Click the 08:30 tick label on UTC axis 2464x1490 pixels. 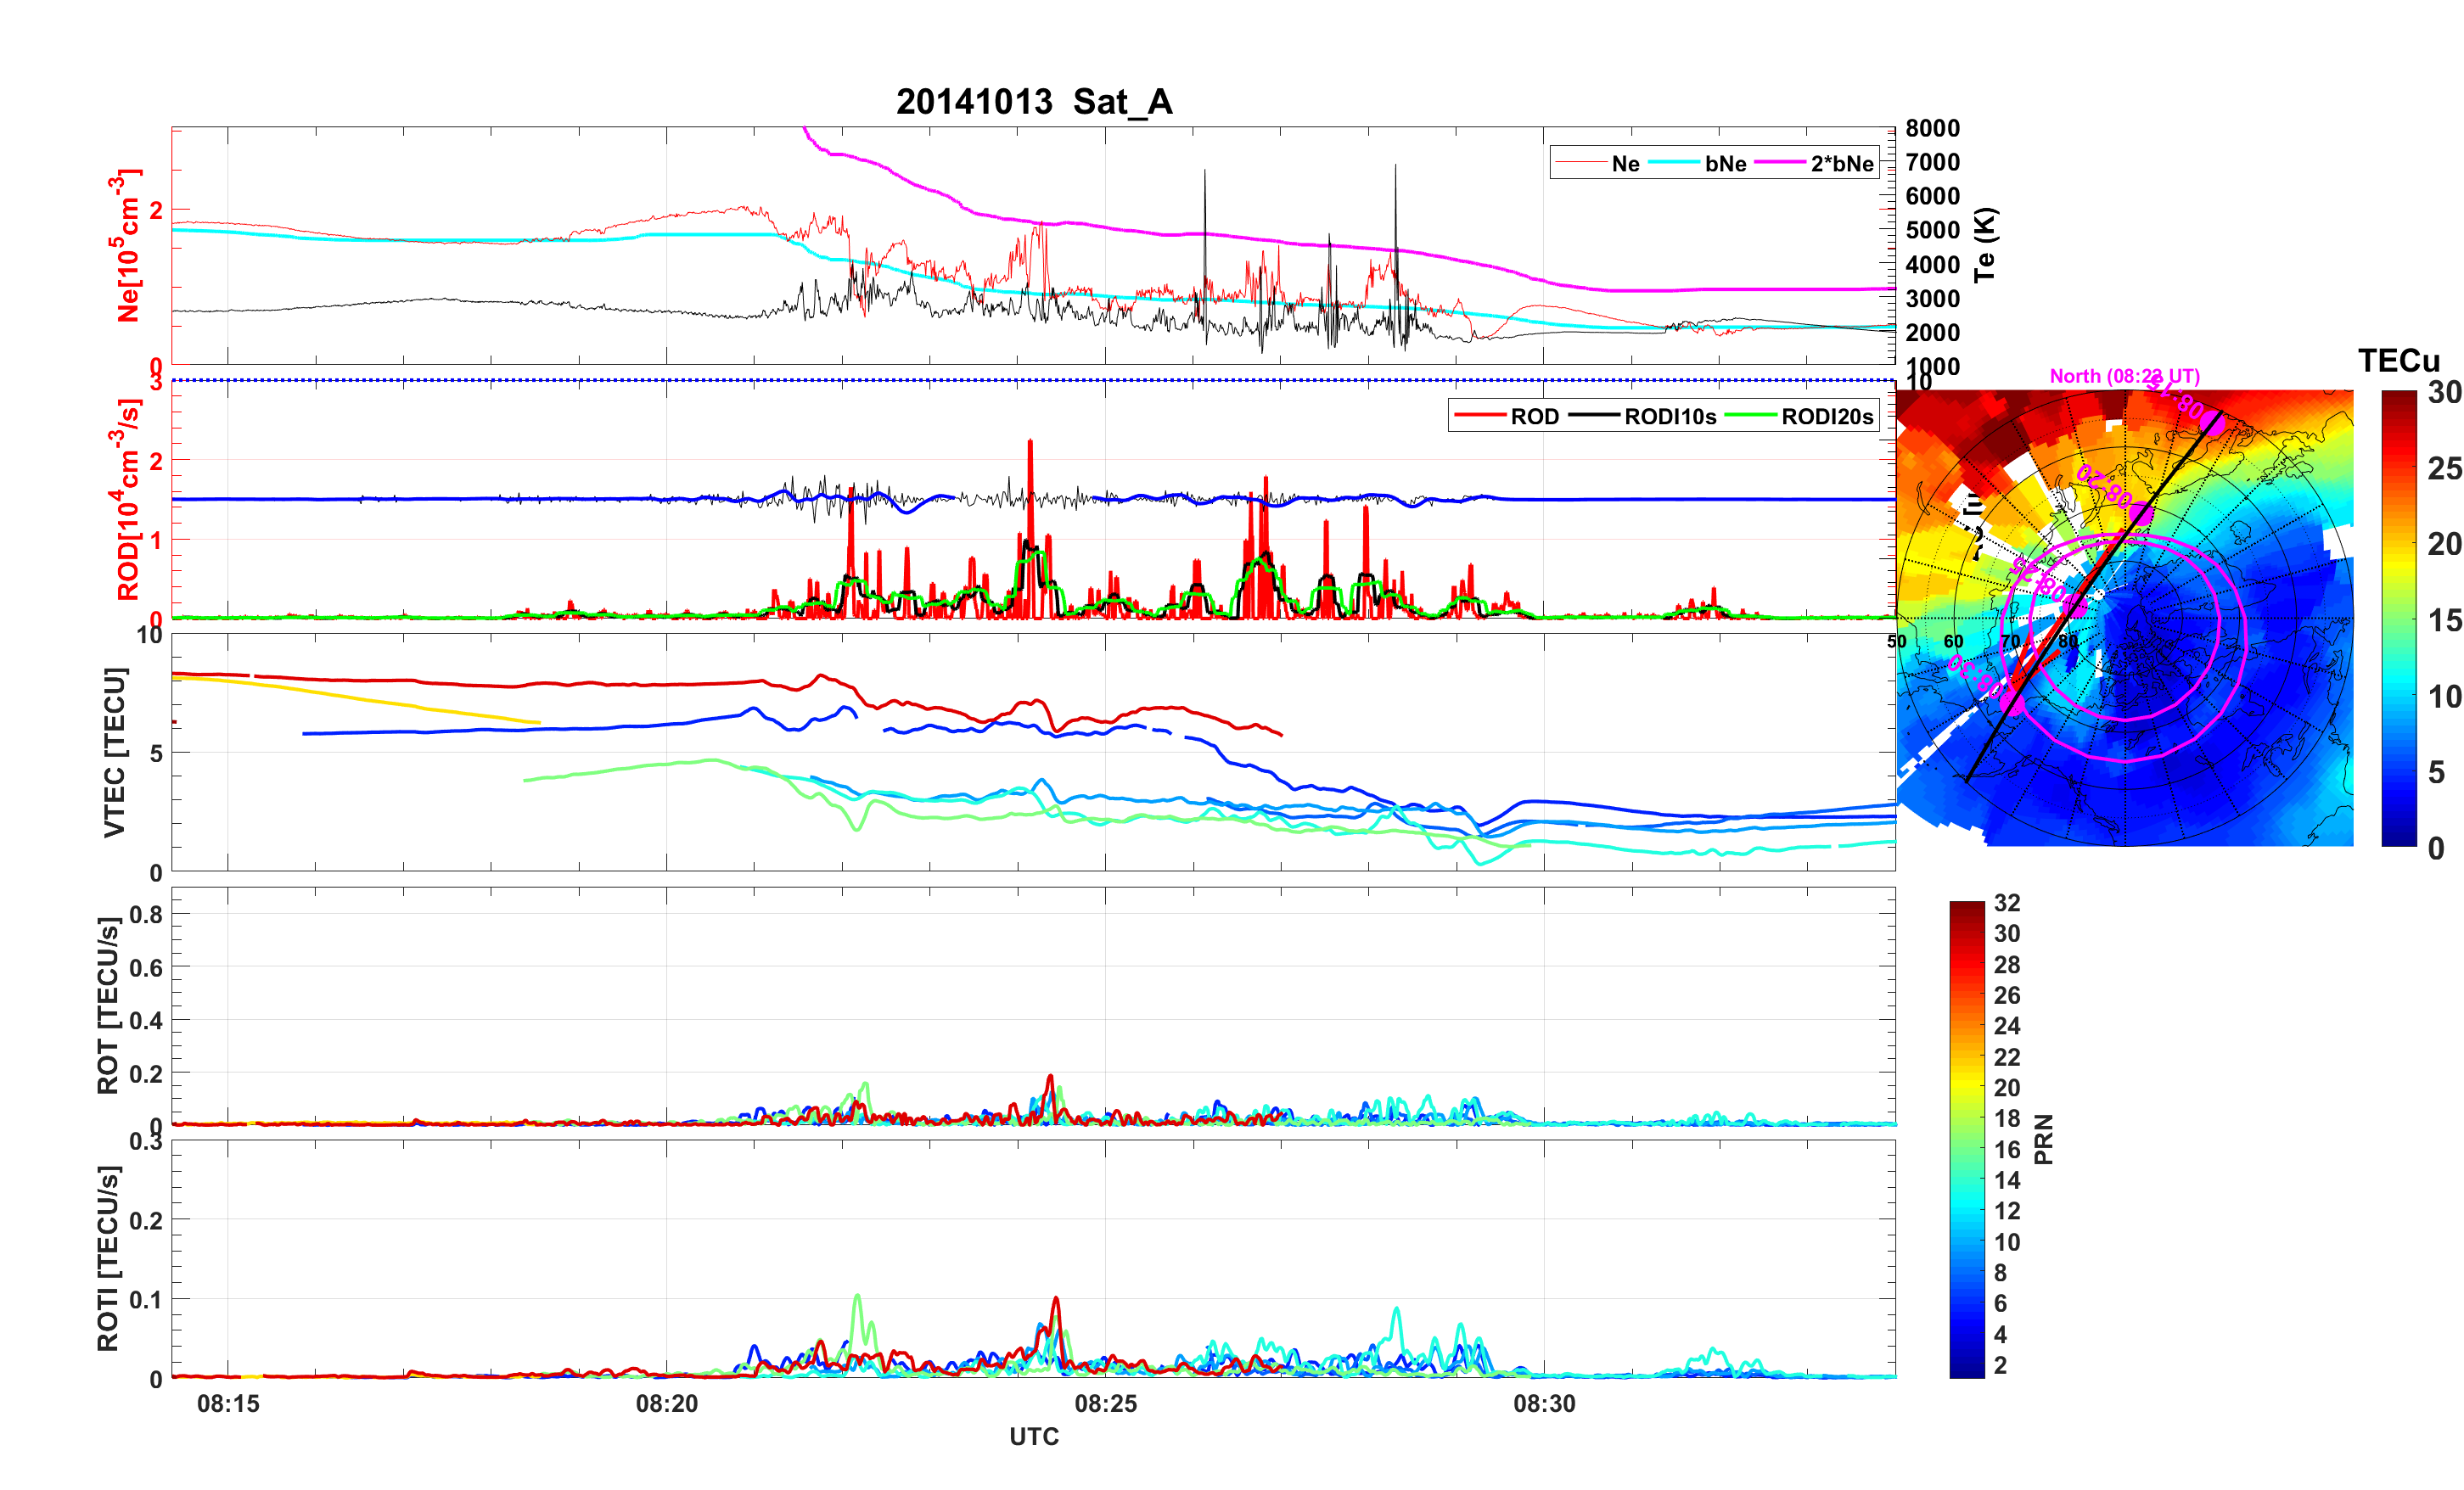tap(1544, 1403)
